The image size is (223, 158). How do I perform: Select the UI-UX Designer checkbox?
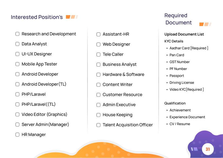17,54
